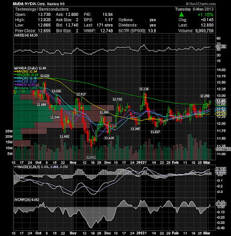The width and height of the screenshot is (231, 236).
Task: Click the RSI axis value 30
Action: [219, 55]
